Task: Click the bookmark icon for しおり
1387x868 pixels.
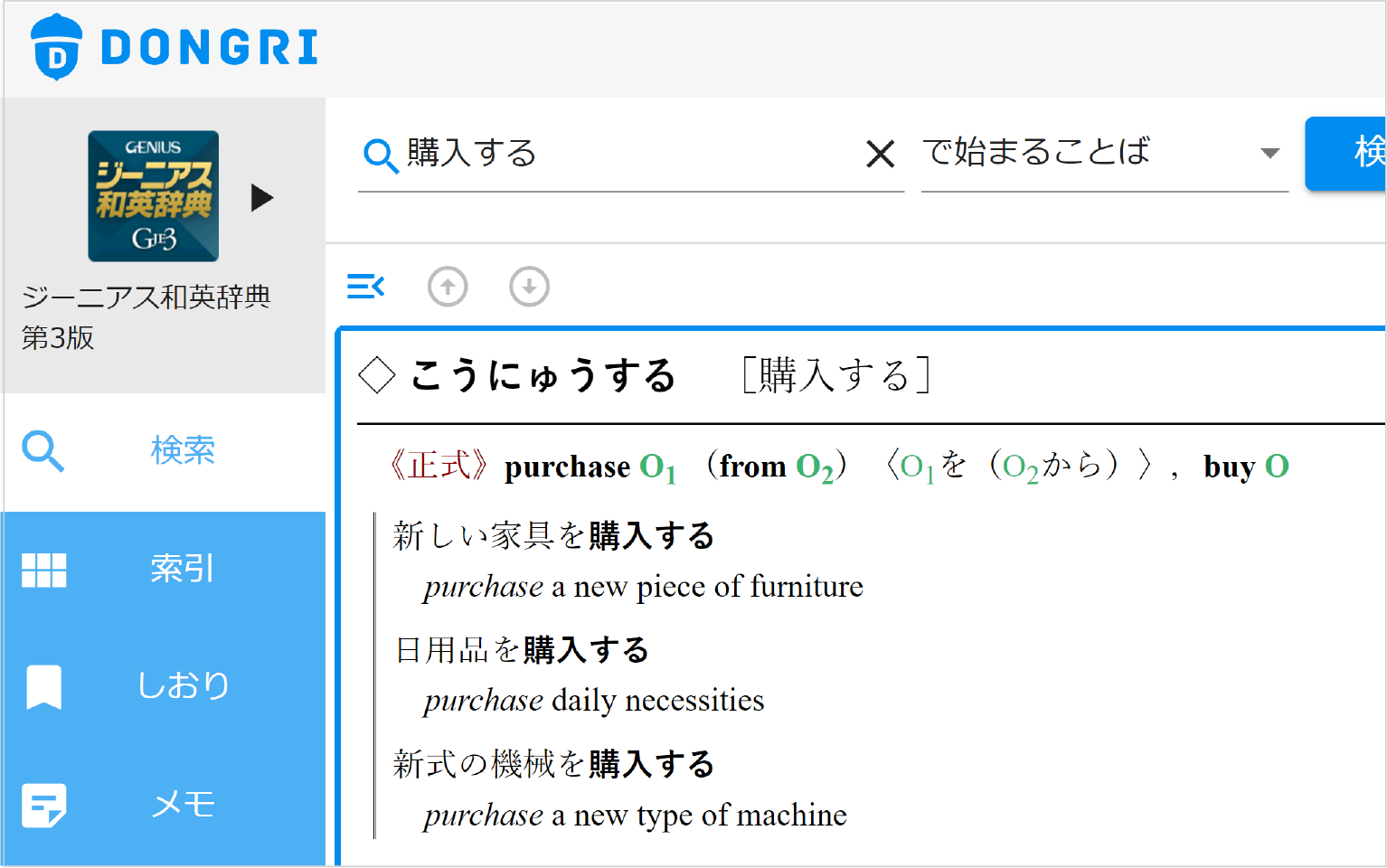Action: (43, 686)
